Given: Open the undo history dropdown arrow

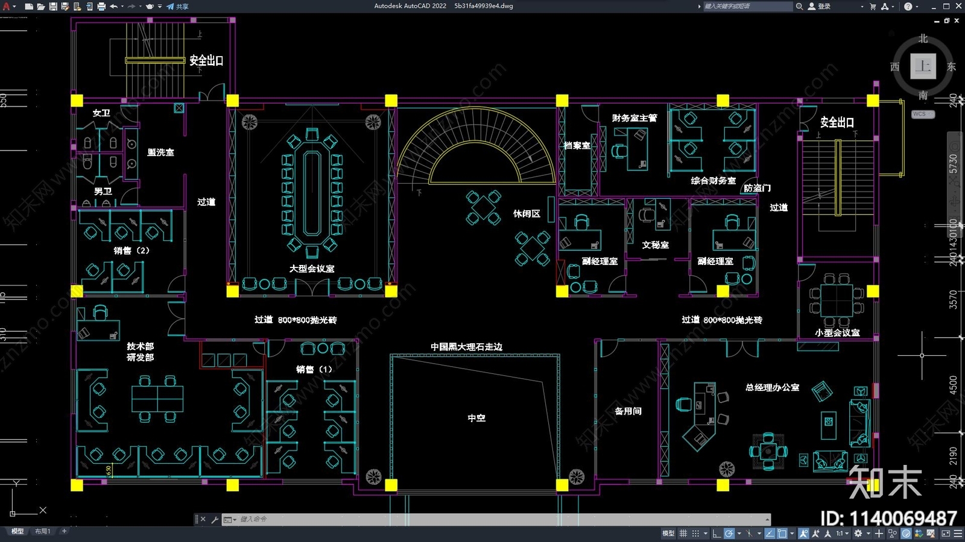Looking at the screenshot, I should [122, 6].
